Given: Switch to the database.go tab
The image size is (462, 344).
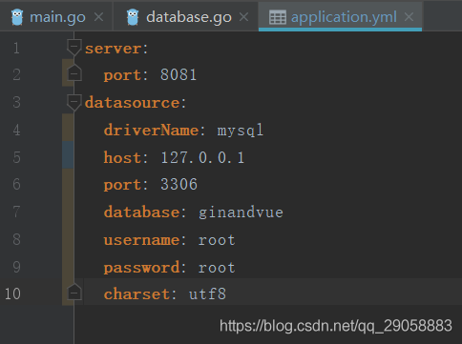Looking at the screenshot, I should pyautogui.click(x=189, y=17).
